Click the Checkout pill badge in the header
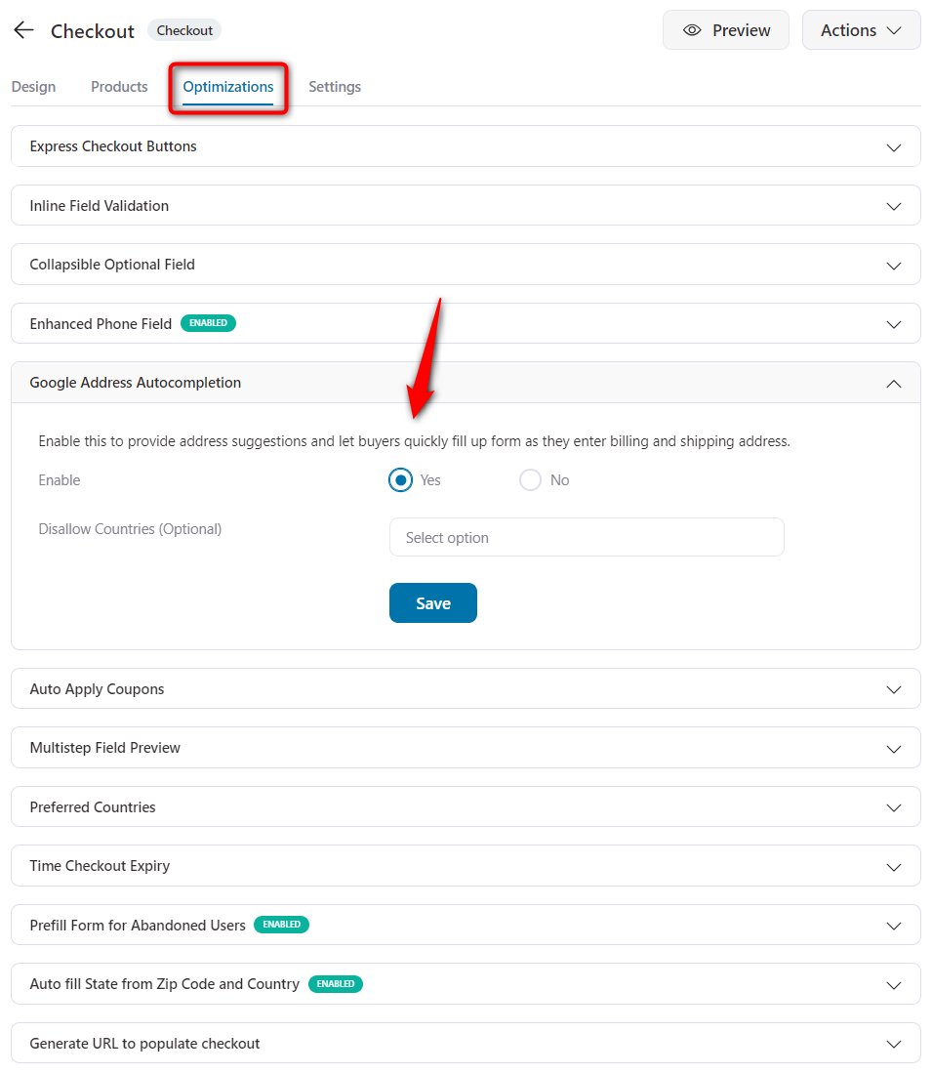The height and width of the screenshot is (1073, 932). click(x=183, y=30)
